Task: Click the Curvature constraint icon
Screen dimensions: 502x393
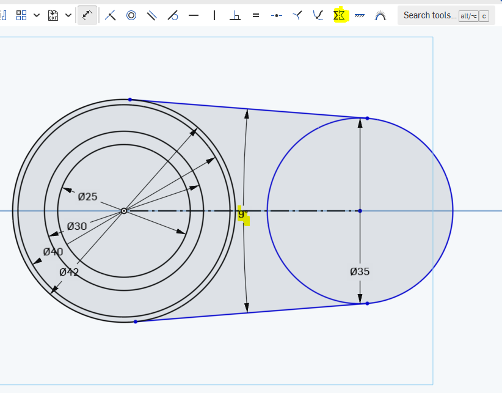Action: 380,15
